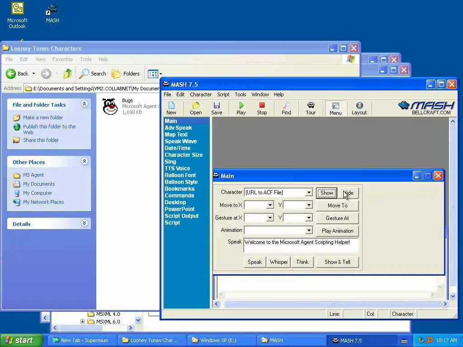Open Find using the magnifier toolbar icon

pyautogui.click(x=286, y=108)
